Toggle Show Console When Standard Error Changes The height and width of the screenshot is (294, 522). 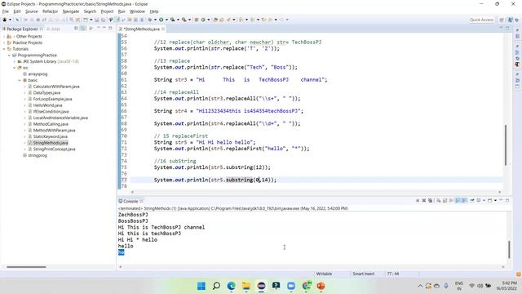[x=464, y=200]
